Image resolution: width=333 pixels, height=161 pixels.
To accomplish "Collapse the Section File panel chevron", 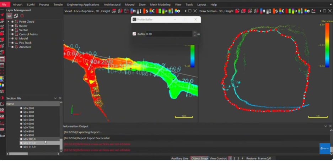I will [x=55, y=98].
